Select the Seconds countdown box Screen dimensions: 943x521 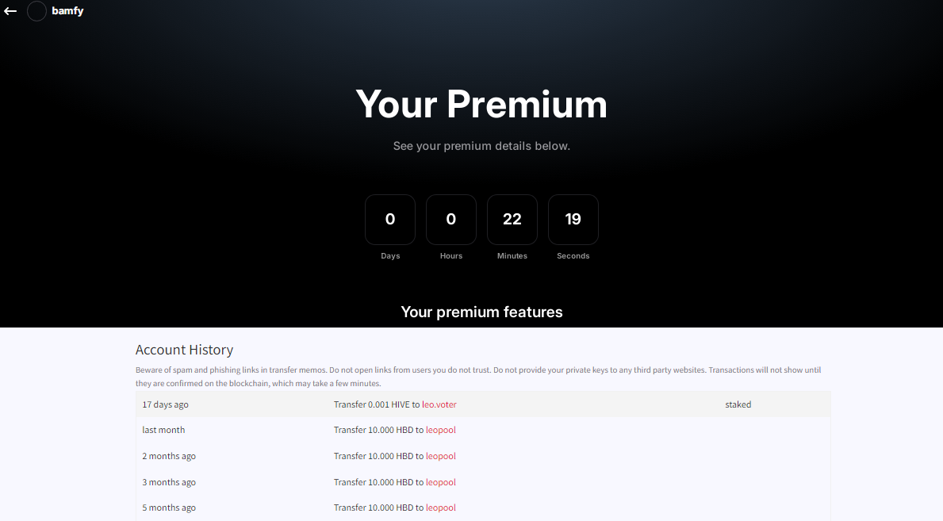(573, 220)
